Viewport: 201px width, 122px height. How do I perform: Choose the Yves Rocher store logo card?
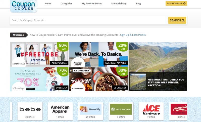click(x=121, y=110)
